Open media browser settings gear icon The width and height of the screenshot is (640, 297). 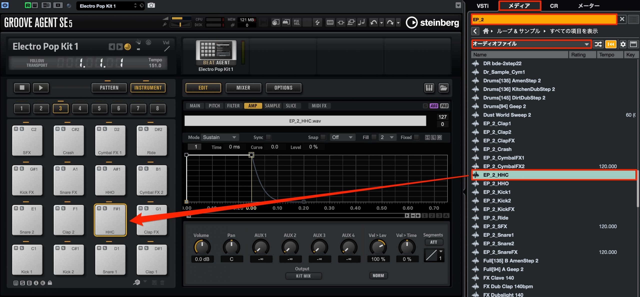click(x=623, y=44)
